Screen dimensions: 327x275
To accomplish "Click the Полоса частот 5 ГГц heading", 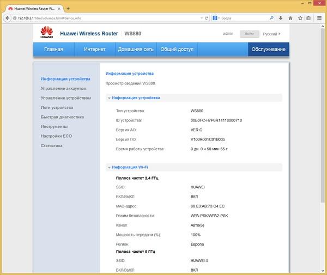I will [x=136, y=252].
